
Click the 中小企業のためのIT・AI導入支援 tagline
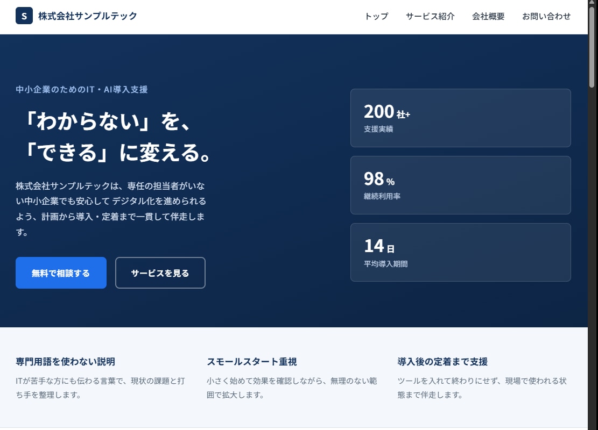[82, 90]
